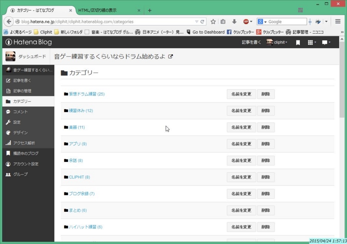Open downloads with the down arrow icon
Viewport: 347px width, 244px height.
pos(234,21)
